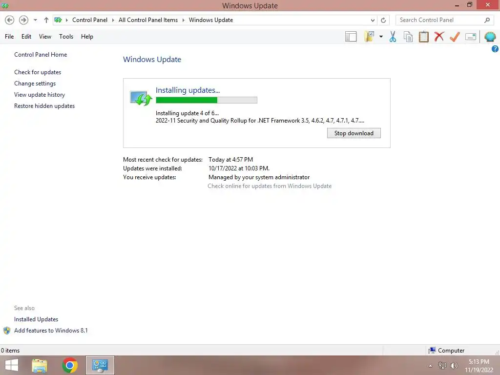This screenshot has width=500, height=375.
Task: Click the folder options checklist icon
Action: pos(369,37)
